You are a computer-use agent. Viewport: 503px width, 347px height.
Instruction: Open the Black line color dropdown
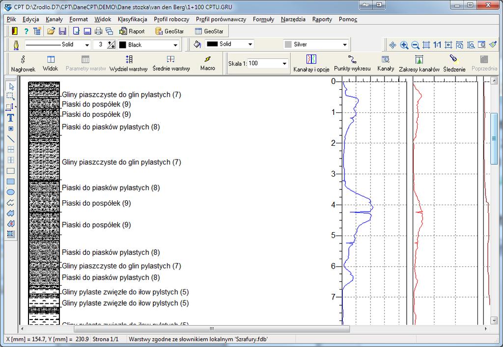(x=175, y=45)
